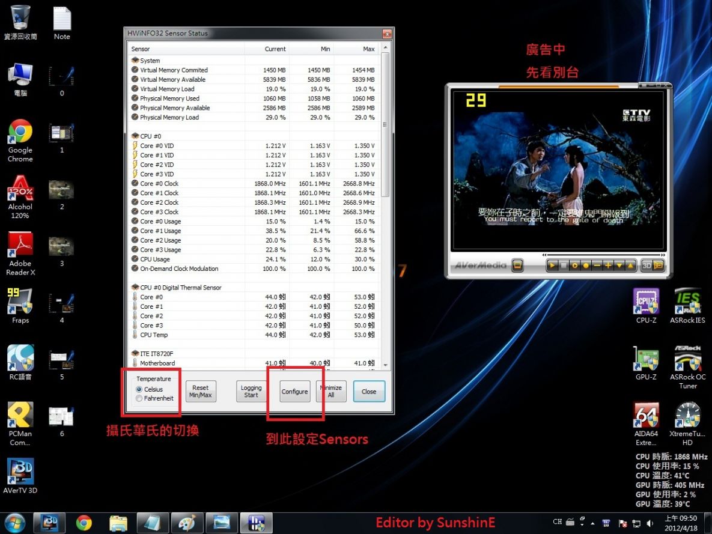Image resolution: width=712 pixels, height=534 pixels.
Task: Open Chrome from the taskbar
Action: tap(84, 523)
